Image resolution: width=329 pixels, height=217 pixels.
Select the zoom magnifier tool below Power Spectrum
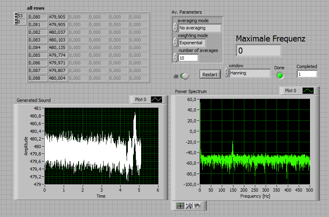tap(189, 206)
